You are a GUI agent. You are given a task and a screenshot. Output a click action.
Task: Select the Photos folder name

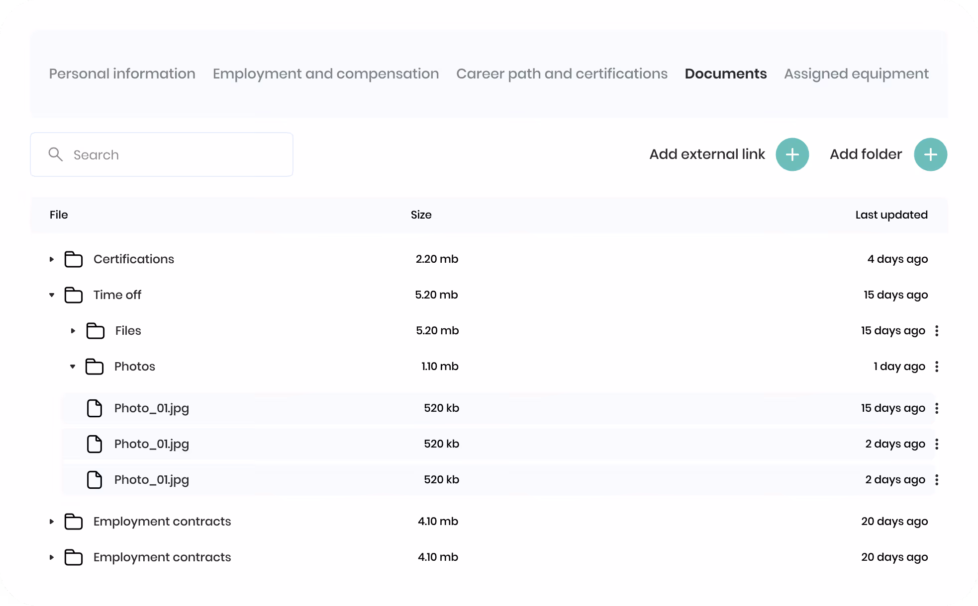135,367
